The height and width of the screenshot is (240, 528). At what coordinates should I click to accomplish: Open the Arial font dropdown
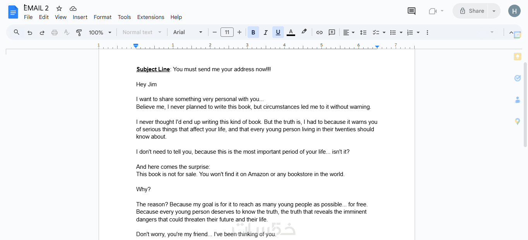(x=188, y=33)
